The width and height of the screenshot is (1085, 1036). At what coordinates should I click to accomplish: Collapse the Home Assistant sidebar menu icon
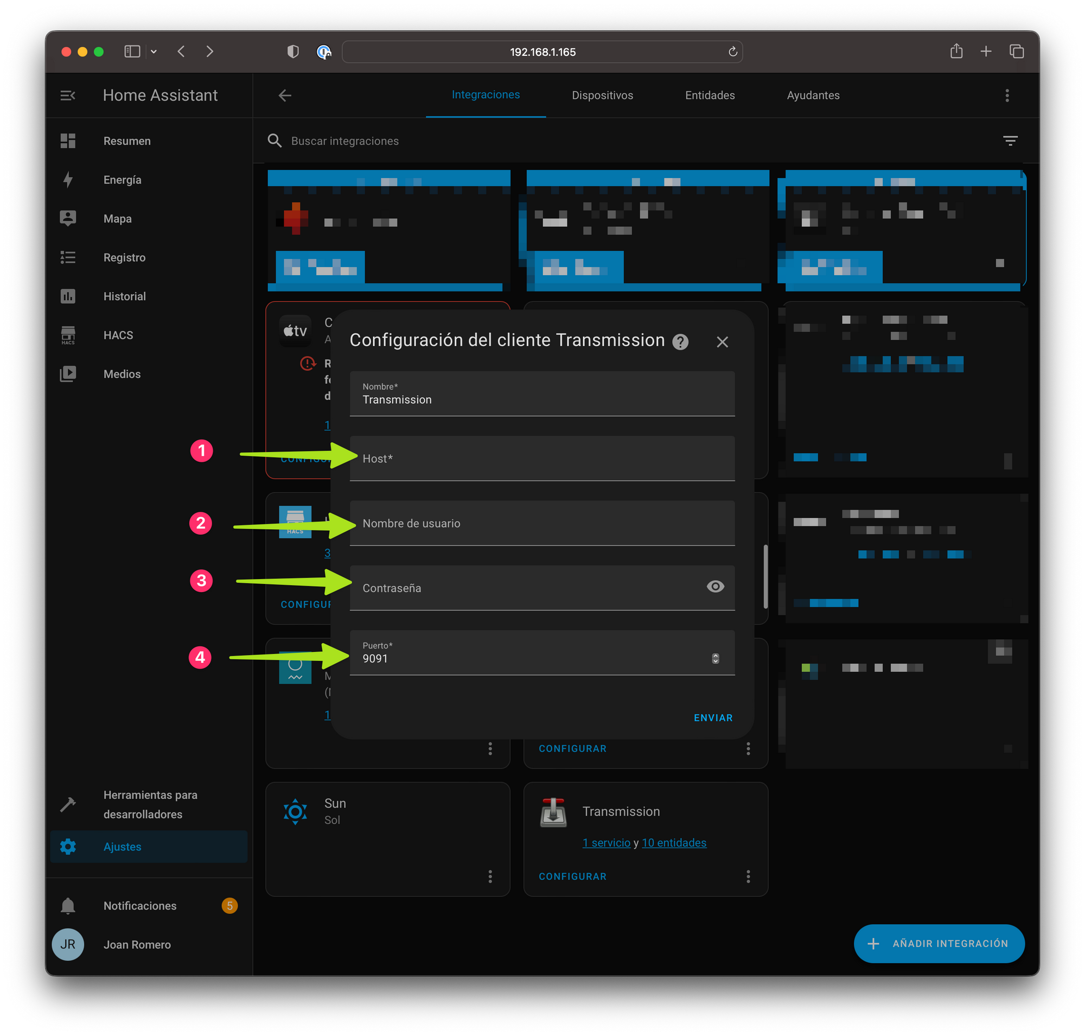[67, 96]
